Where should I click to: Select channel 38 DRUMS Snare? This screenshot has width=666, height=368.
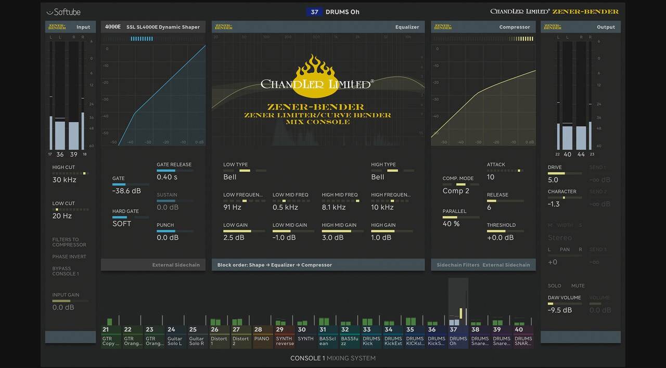pyautogui.click(x=480, y=336)
